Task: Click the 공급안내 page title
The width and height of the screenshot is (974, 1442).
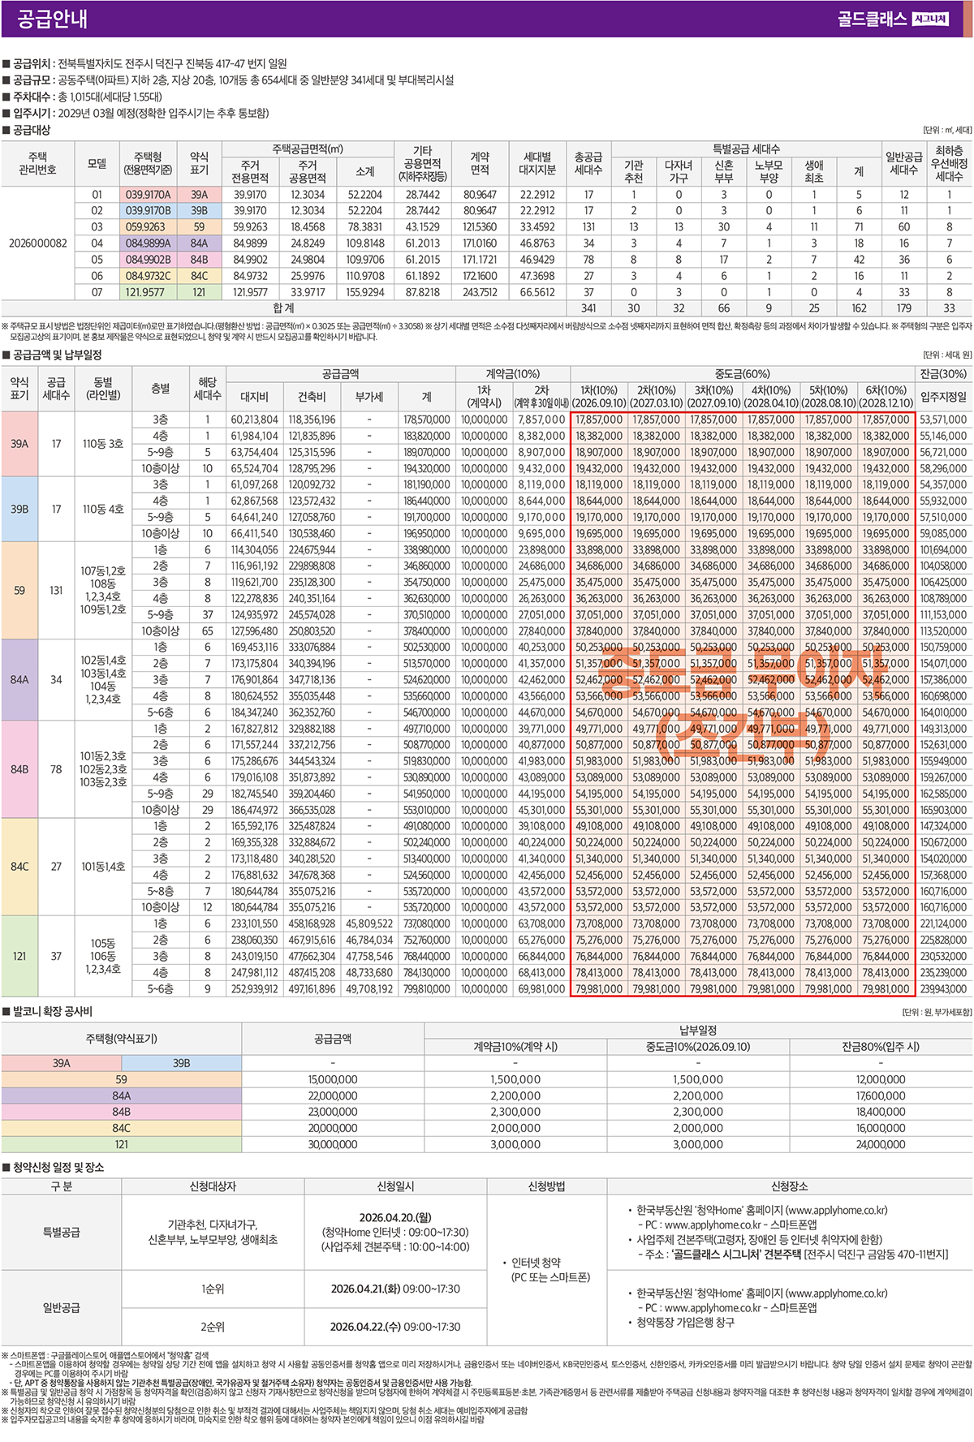Action: click(52, 19)
